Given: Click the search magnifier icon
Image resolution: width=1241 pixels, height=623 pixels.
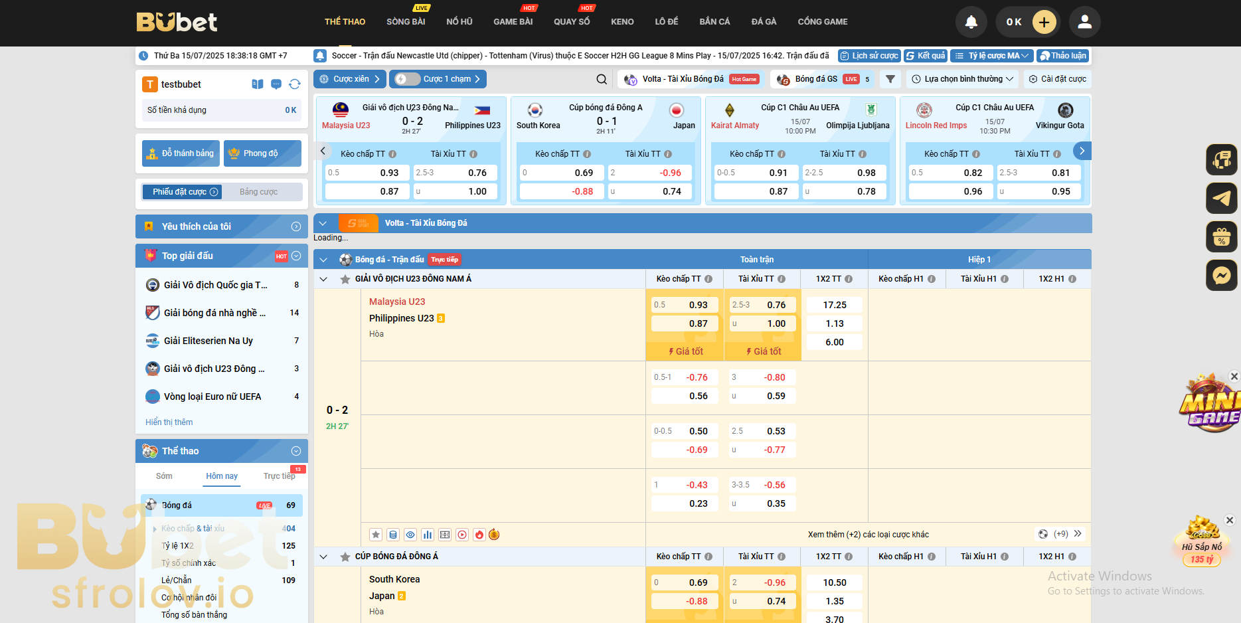Looking at the screenshot, I should coord(602,79).
